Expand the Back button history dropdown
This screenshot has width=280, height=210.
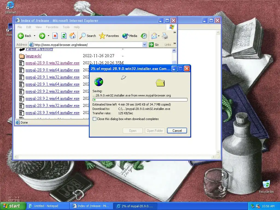(x=35, y=36)
